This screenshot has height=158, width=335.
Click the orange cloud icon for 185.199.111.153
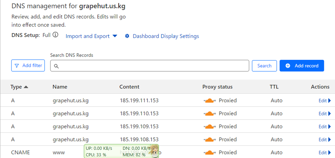pos(210,100)
